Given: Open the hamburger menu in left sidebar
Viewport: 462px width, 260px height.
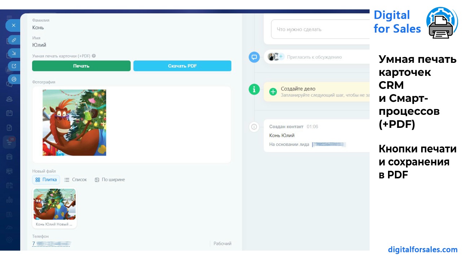Looking at the screenshot, I should tap(9, 17).
